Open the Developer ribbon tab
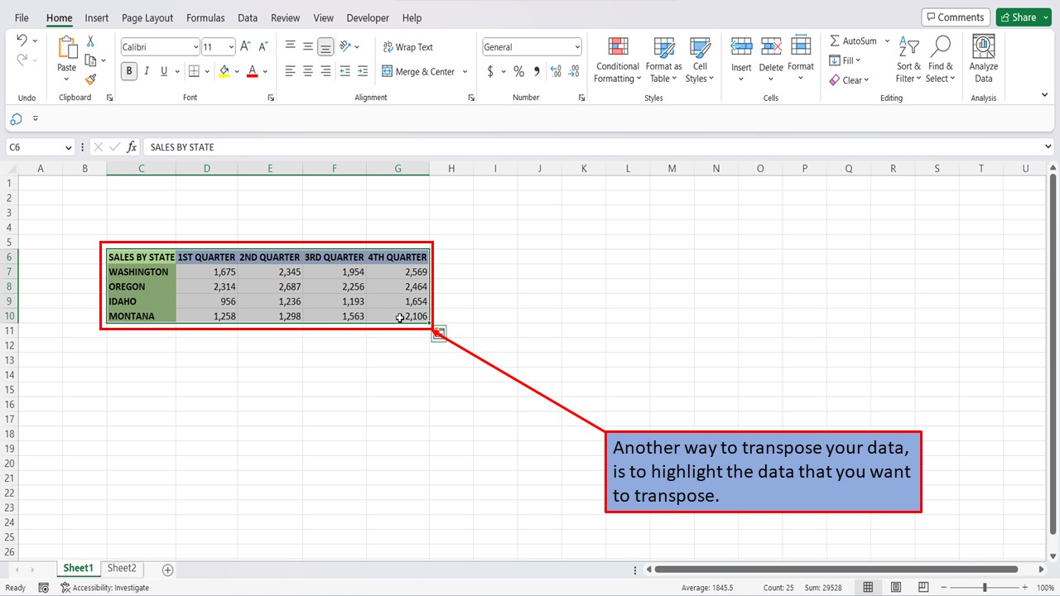 coord(368,17)
